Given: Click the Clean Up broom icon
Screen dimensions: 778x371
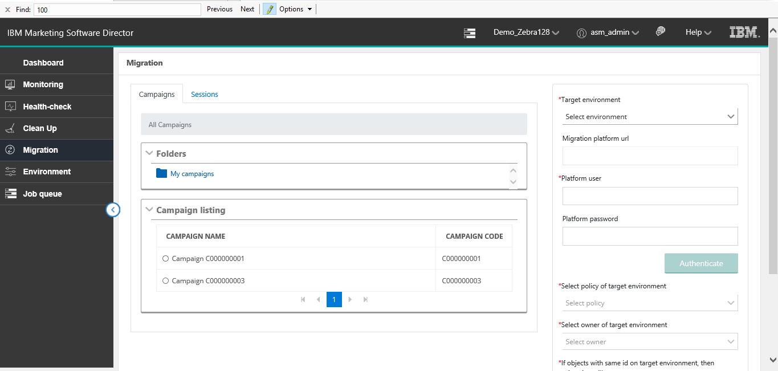Looking at the screenshot, I should (10, 128).
